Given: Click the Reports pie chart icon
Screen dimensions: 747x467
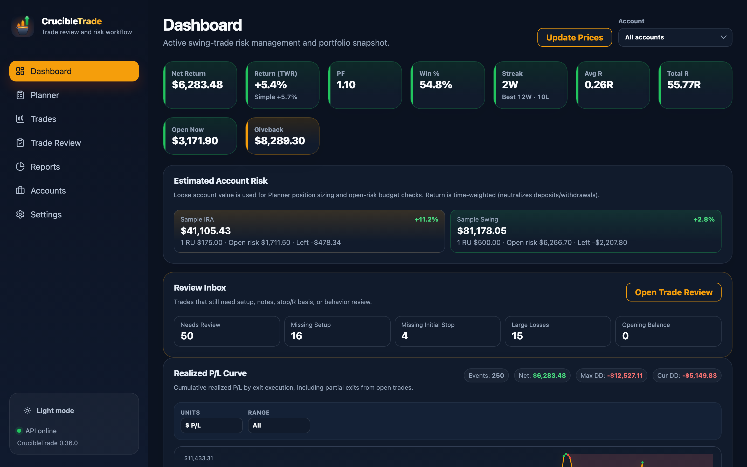Looking at the screenshot, I should coord(20,167).
